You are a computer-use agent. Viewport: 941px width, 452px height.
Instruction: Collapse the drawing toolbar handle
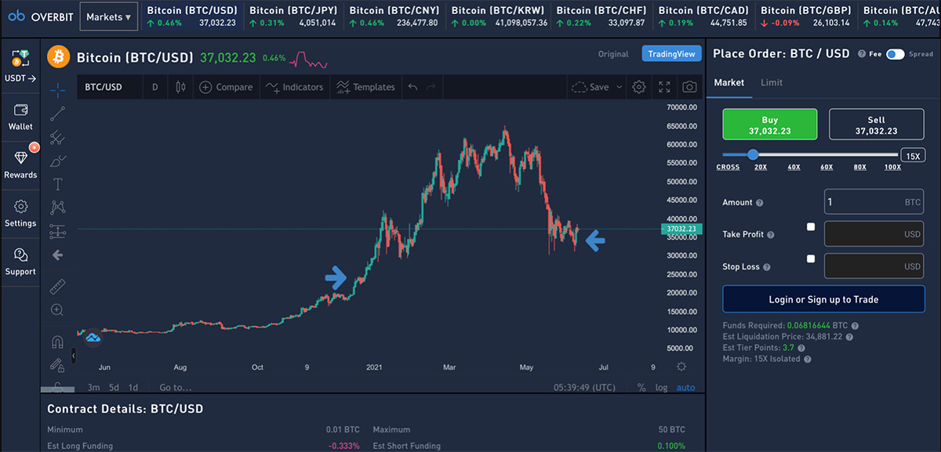(74, 356)
